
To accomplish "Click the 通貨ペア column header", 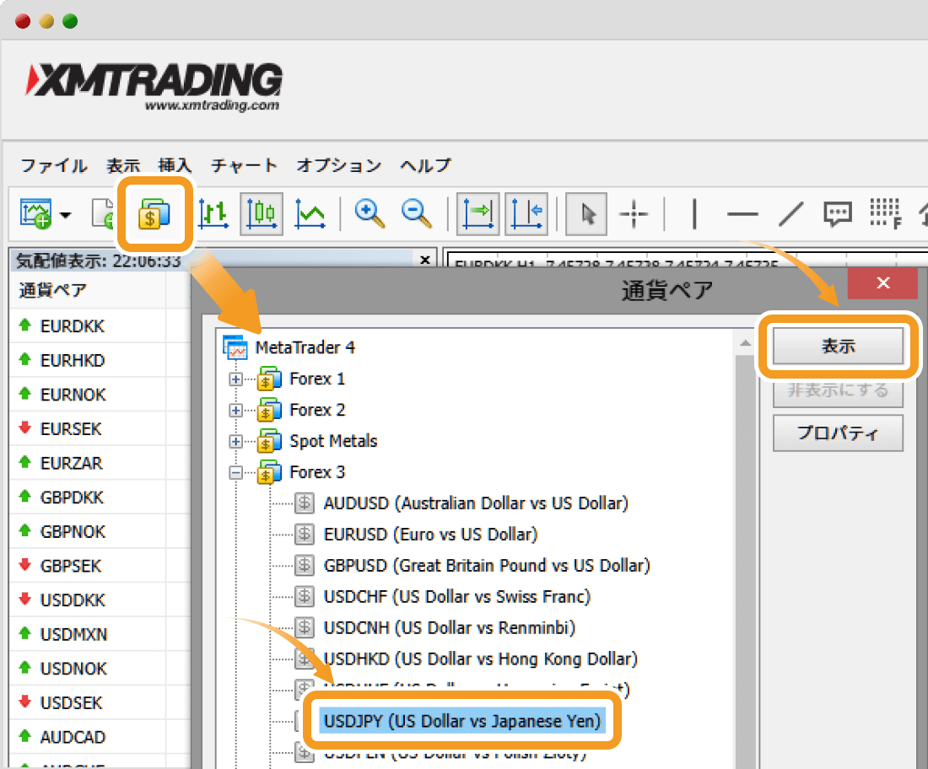I will click(52, 290).
